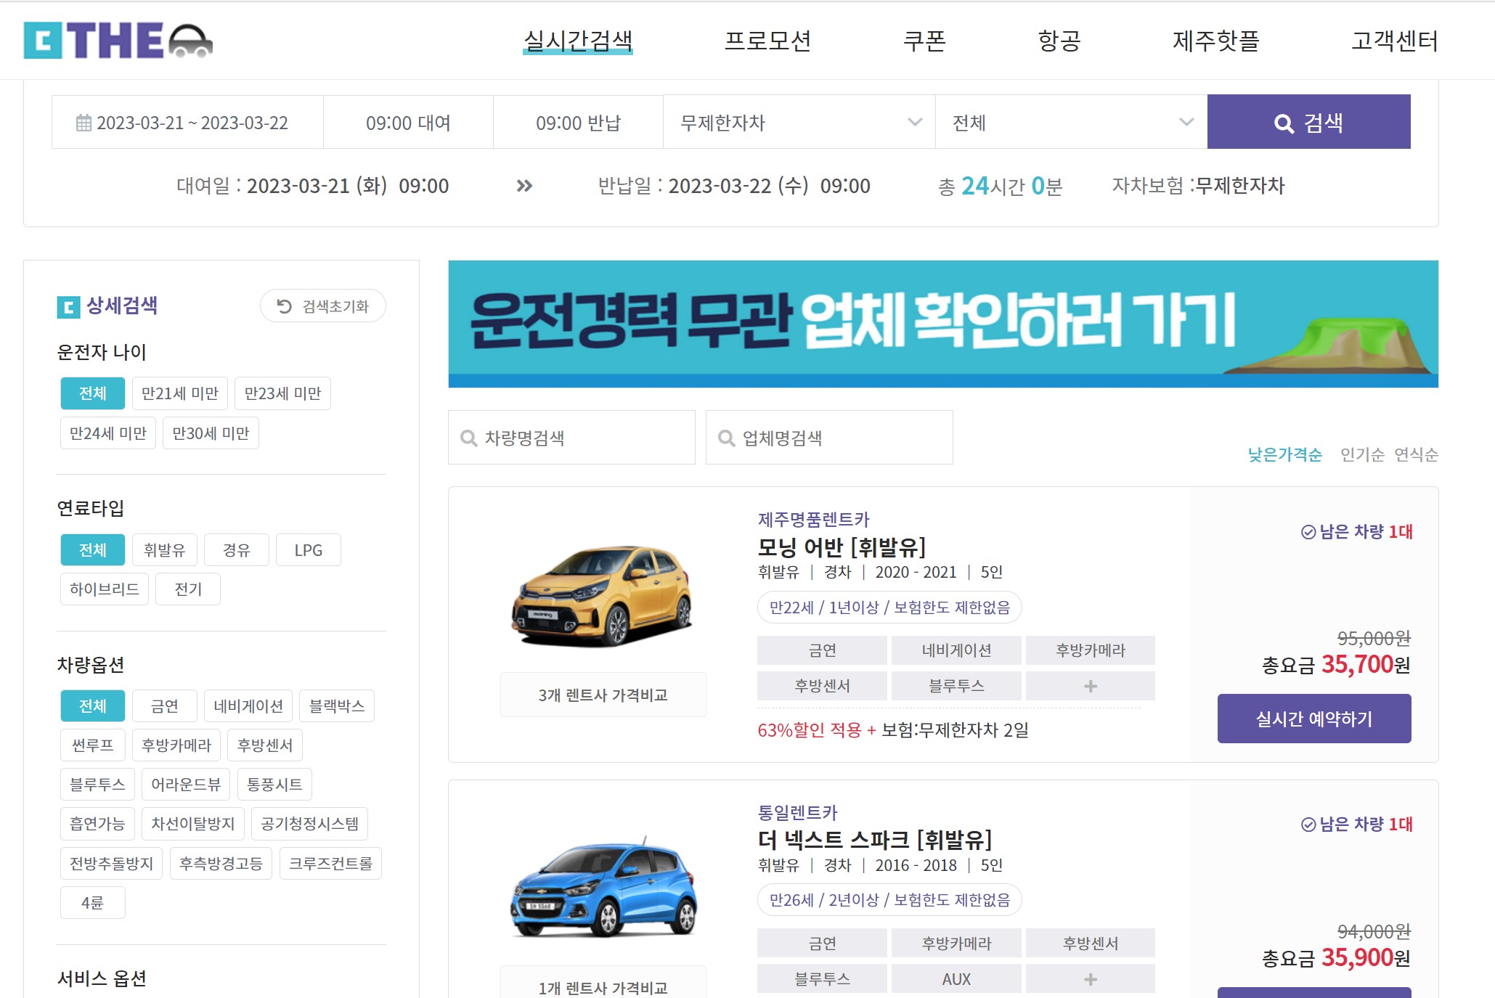1495x998 pixels.
Task: Toggle 하이브리드 fuel filter
Action: tap(105, 589)
